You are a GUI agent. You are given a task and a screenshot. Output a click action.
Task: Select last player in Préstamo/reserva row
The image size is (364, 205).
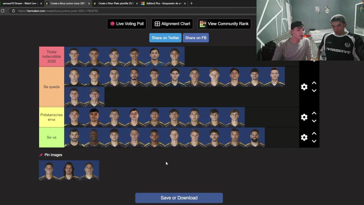click(x=235, y=117)
